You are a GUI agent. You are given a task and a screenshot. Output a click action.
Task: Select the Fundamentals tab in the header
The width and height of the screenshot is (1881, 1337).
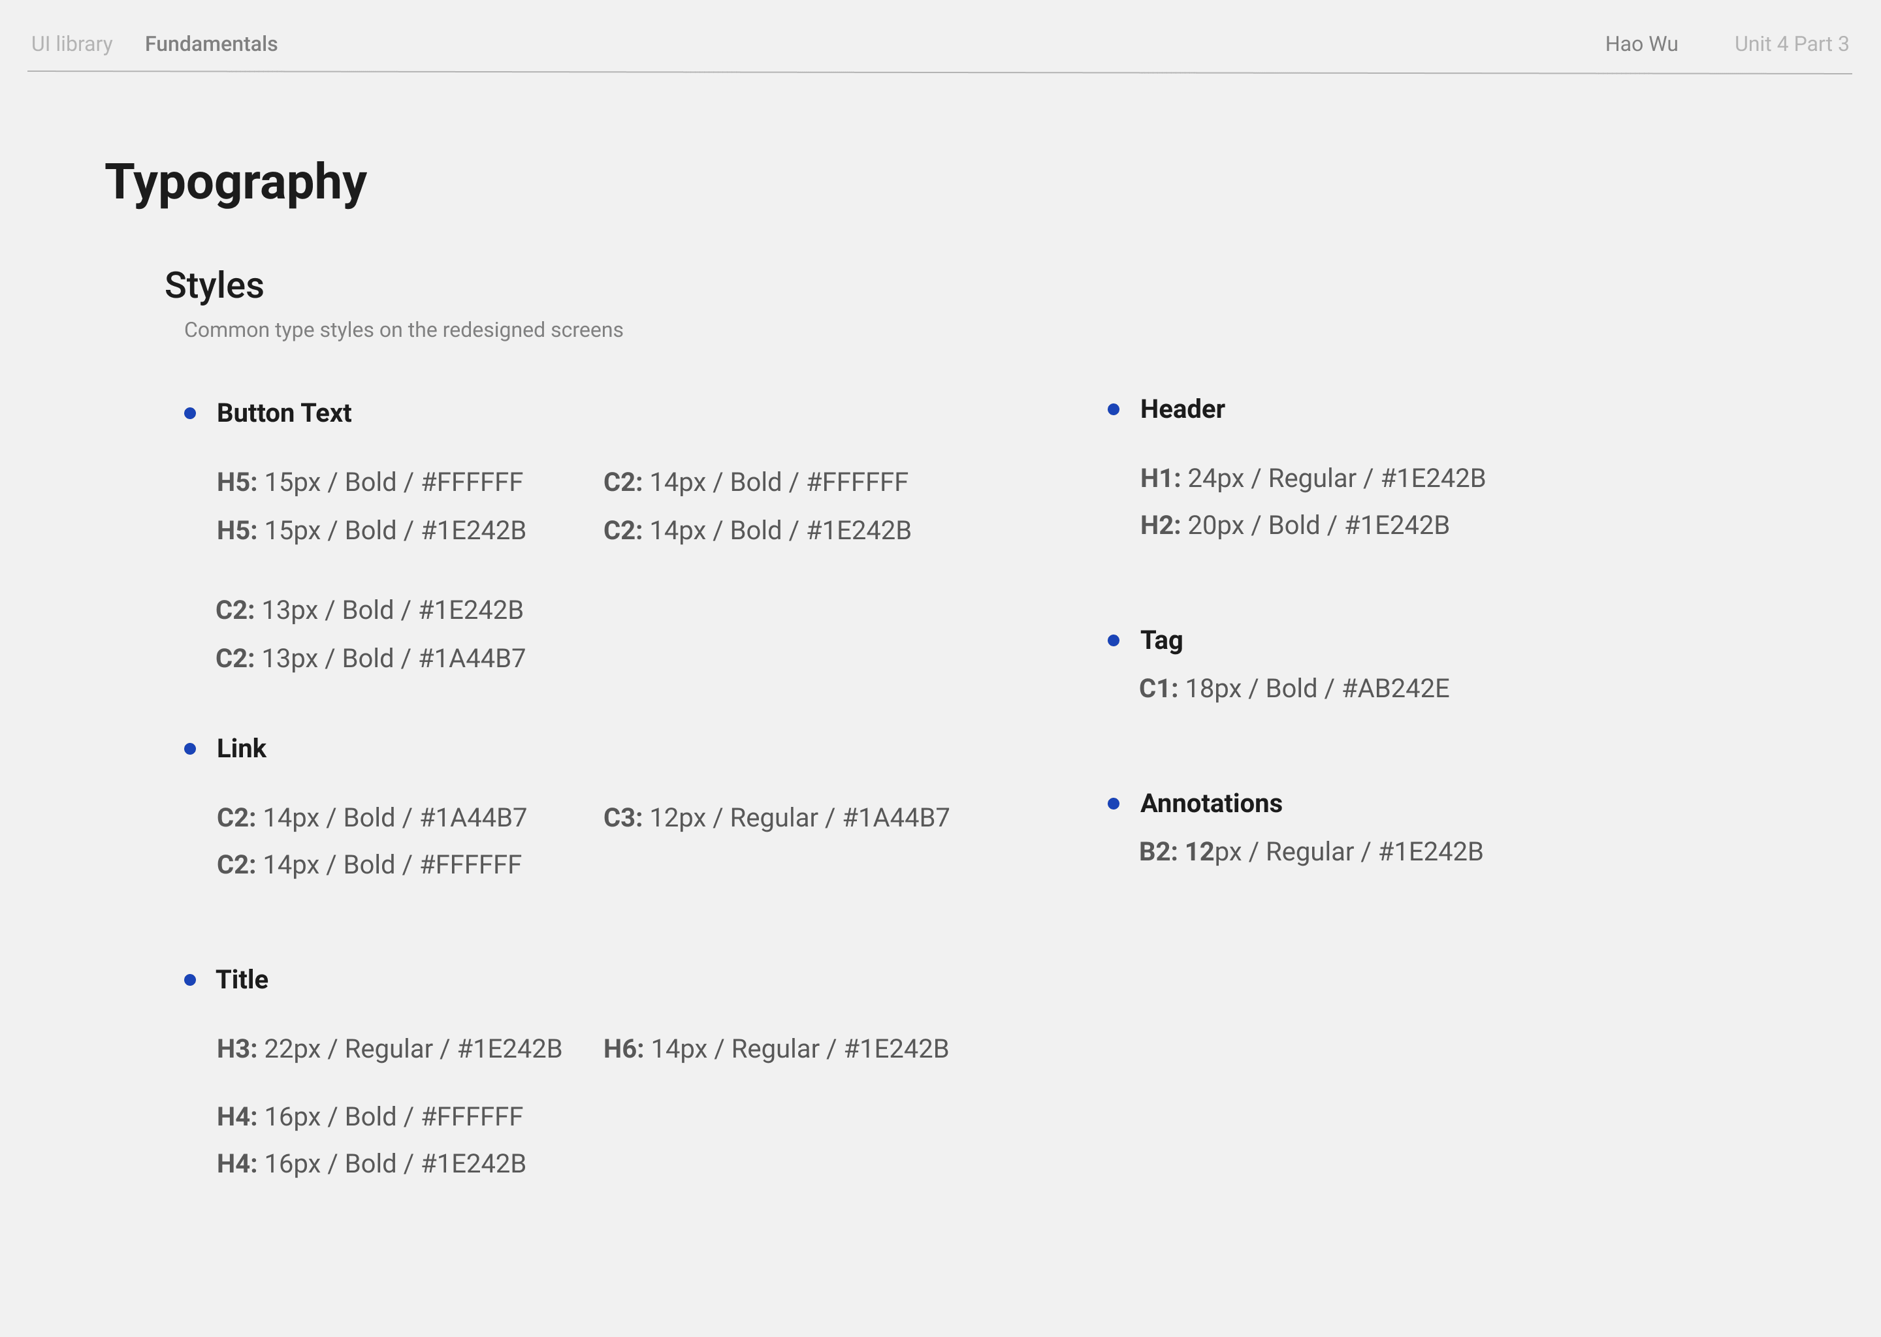click(211, 44)
